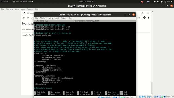Minimize the Debian 10 Apache Clone window
This screenshot has height=98, width=174.
pyautogui.click(x=125, y=15)
